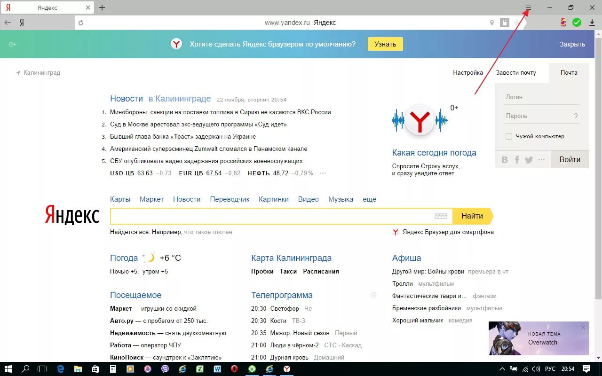The image size is (602, 376).
Task: Open Calculator from taskbar
Action: [112, 369]
